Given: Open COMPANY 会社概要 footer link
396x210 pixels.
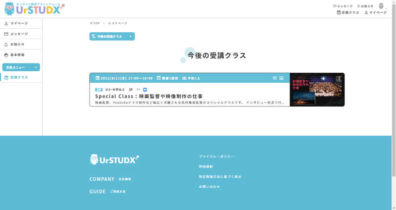Looking at the screenshot, I should click(110, 179).
